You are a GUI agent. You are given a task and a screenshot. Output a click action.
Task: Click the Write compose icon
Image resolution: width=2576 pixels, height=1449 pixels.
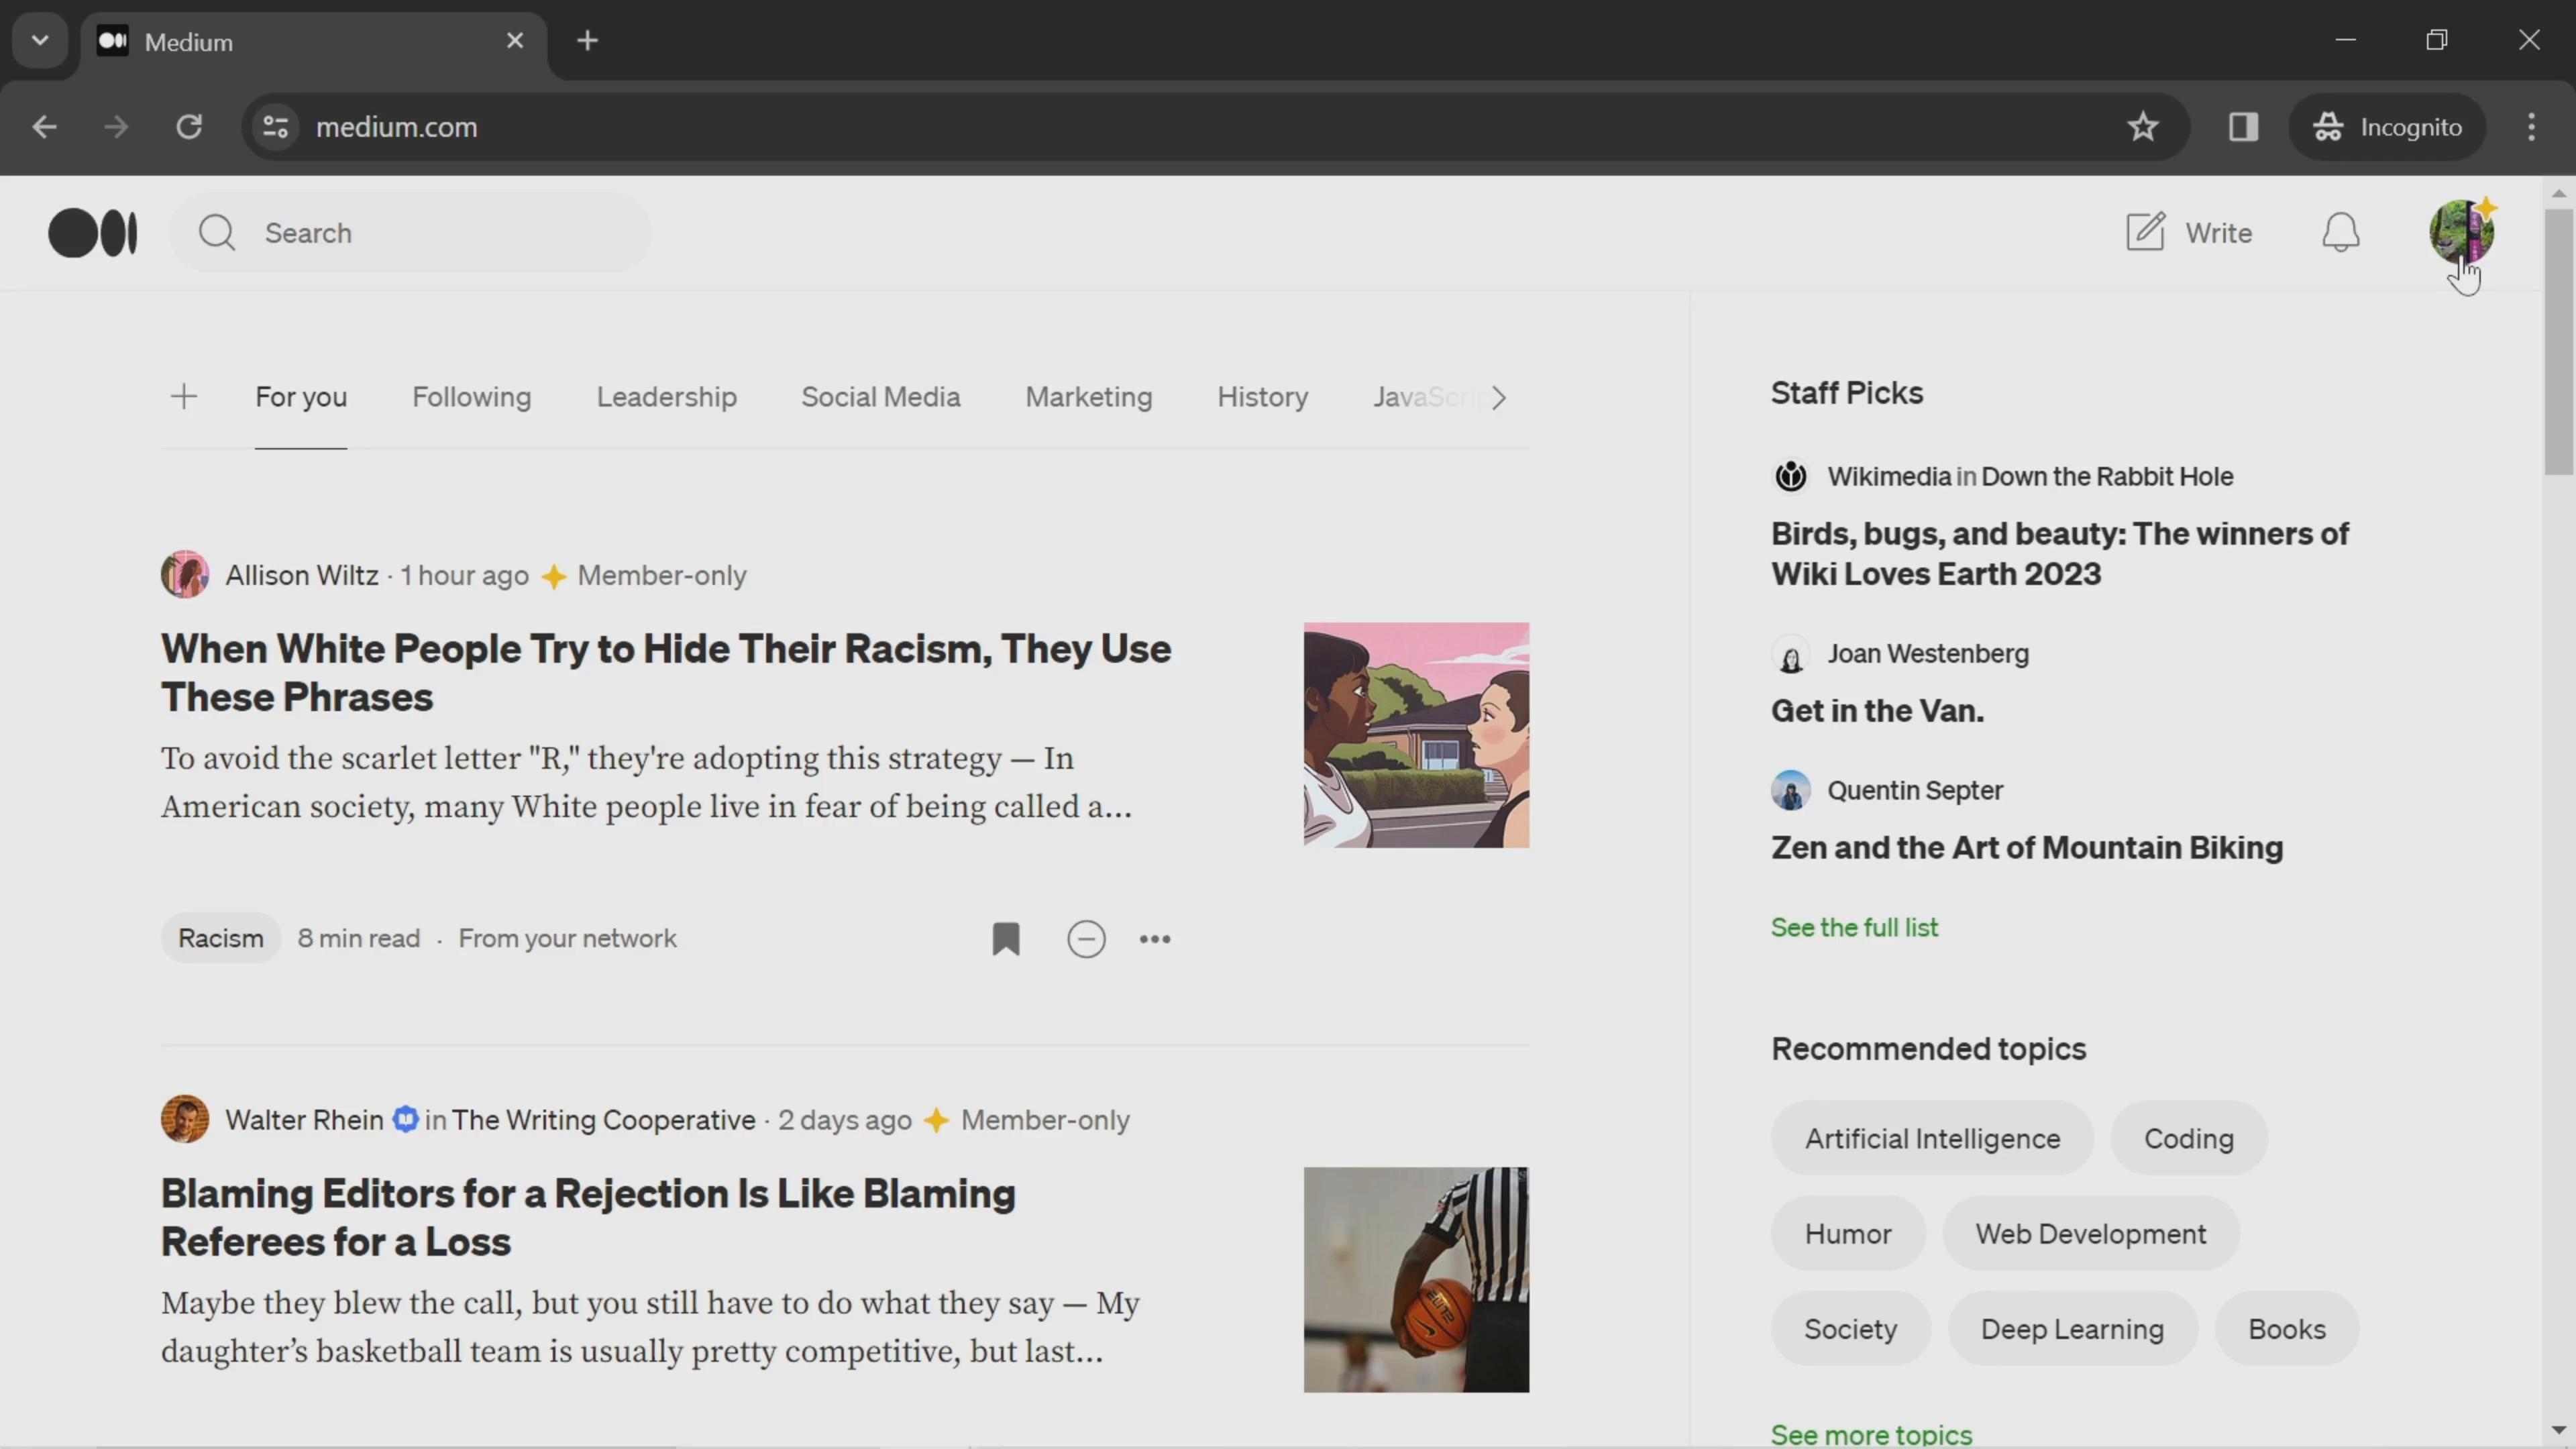(x=2146, y=231)
